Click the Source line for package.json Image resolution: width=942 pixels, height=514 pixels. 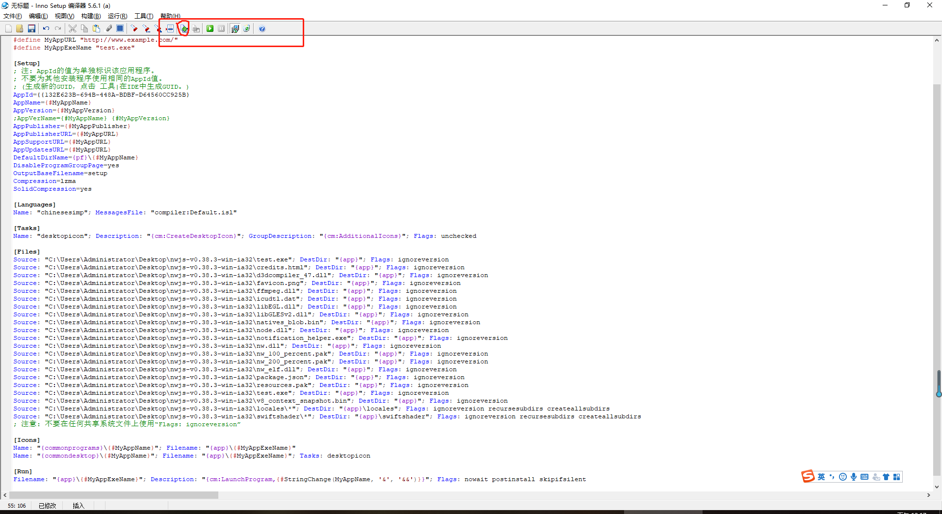[239, 377]
